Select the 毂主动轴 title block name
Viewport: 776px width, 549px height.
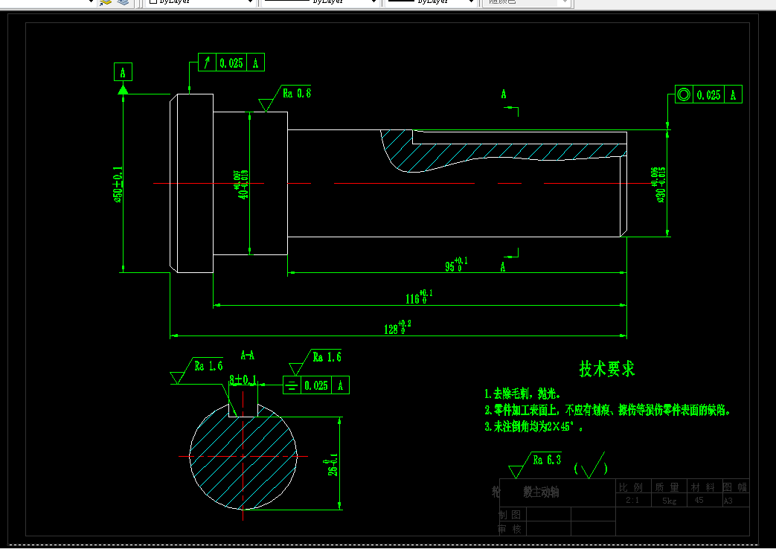pos(541,492)
